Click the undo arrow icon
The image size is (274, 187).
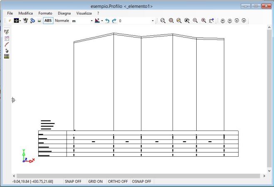point(107,20)
